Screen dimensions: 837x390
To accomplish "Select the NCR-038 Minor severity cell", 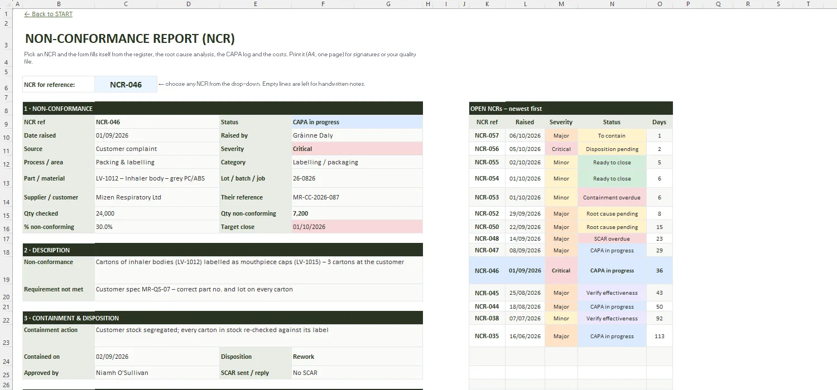I will click(561, 318).
